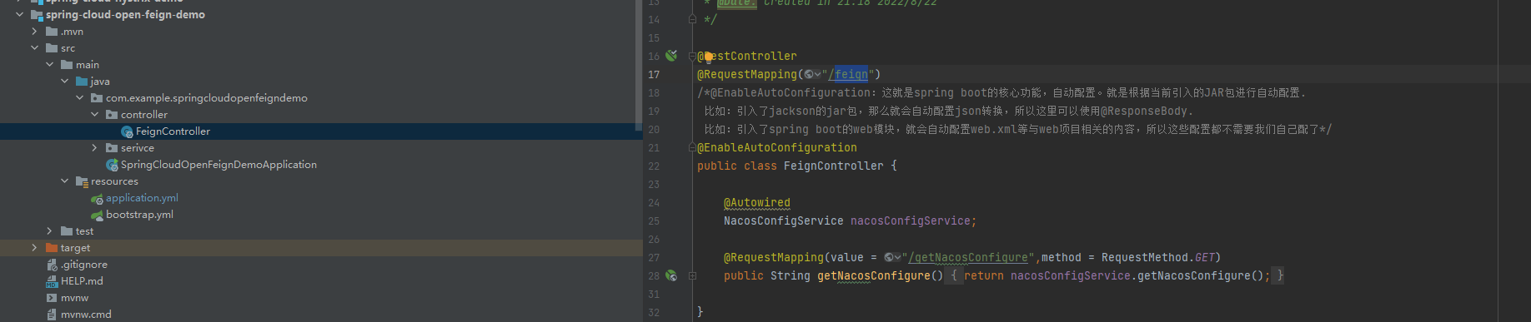This screenshot has width=1531, height=322.
Task: Click the blue java source root icon
Action: tap(82, 82)
